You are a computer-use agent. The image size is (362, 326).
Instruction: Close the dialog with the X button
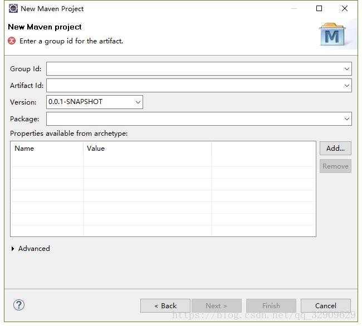tap(345, 8)
